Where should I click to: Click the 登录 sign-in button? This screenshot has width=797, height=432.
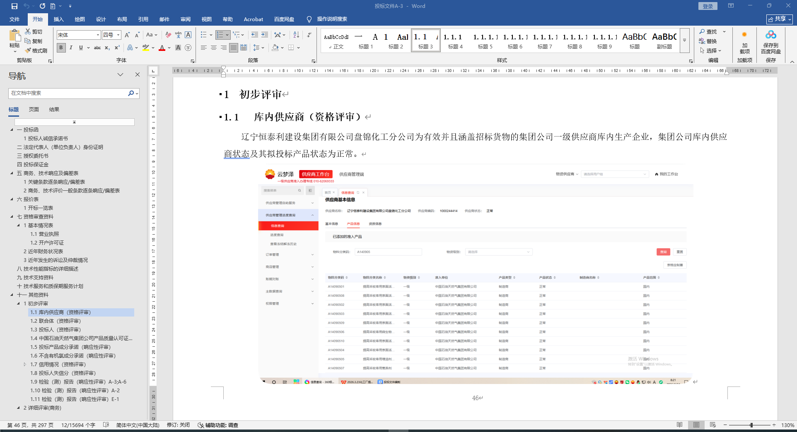[708, 6]
